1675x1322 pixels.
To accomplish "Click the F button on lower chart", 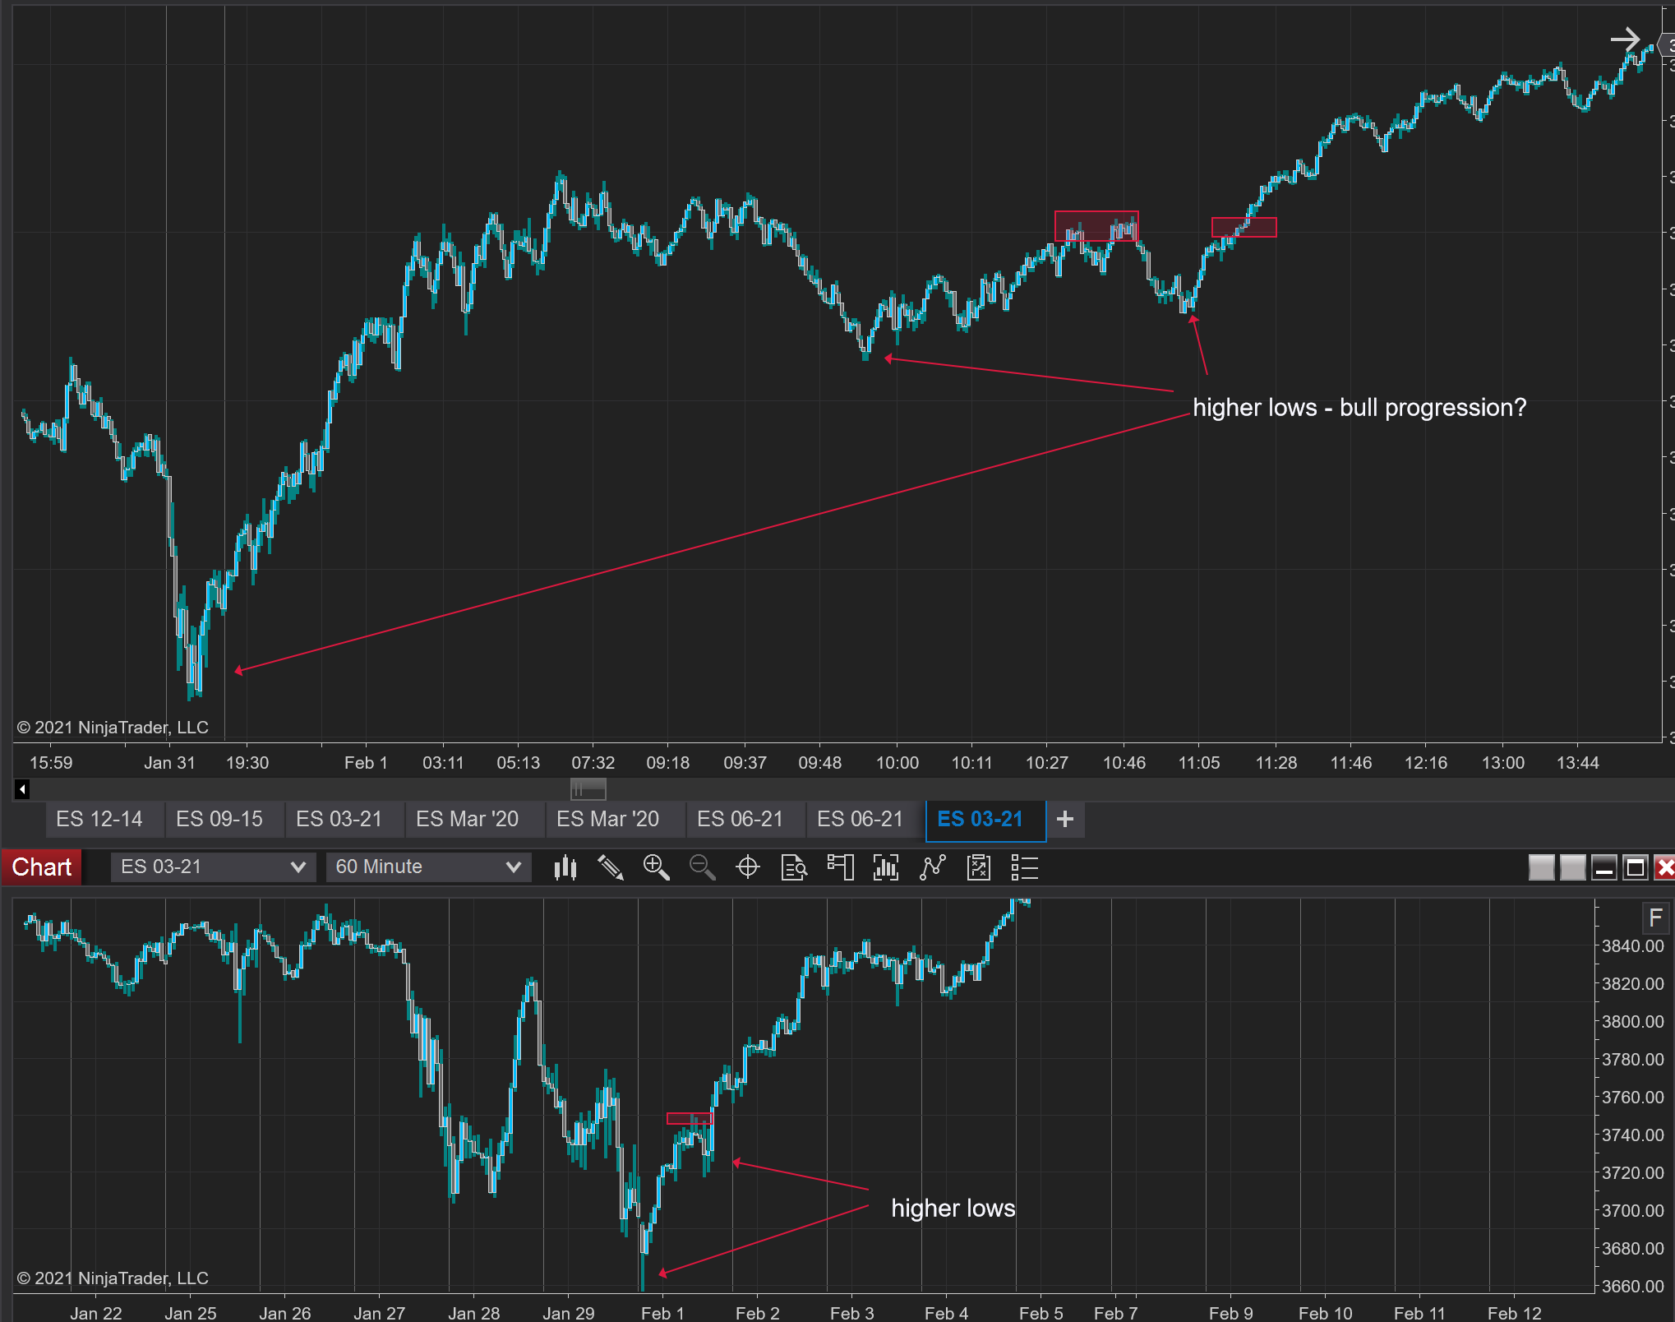I will click(x=1655, y=918).
